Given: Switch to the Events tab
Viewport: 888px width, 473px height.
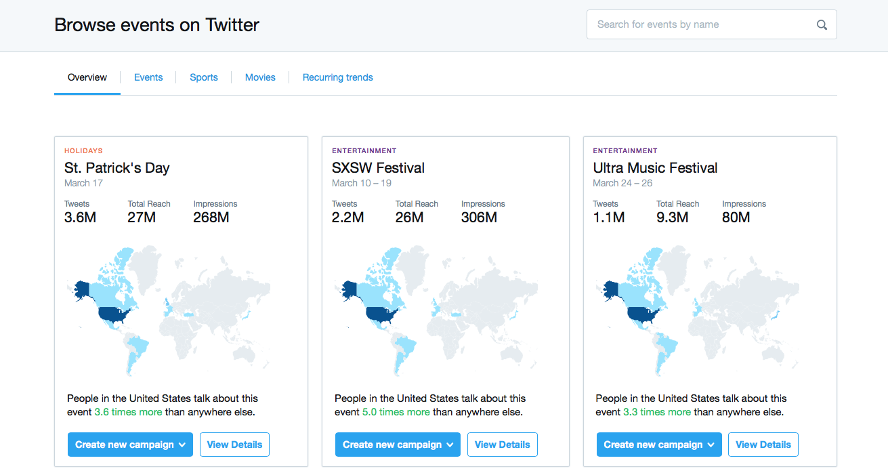Looking at the screenshot, I should 148,77.
